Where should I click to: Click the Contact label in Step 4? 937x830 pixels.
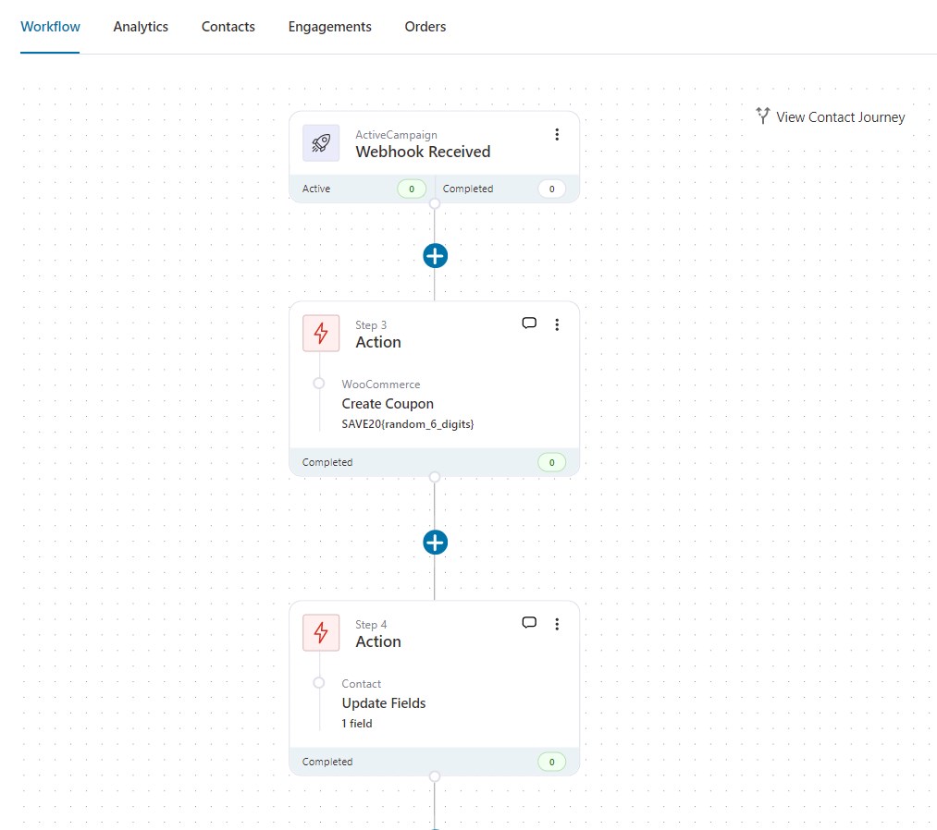click(x=361, y=684)
